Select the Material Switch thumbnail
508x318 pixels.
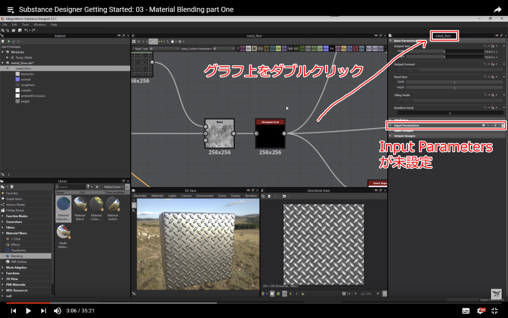112,209
